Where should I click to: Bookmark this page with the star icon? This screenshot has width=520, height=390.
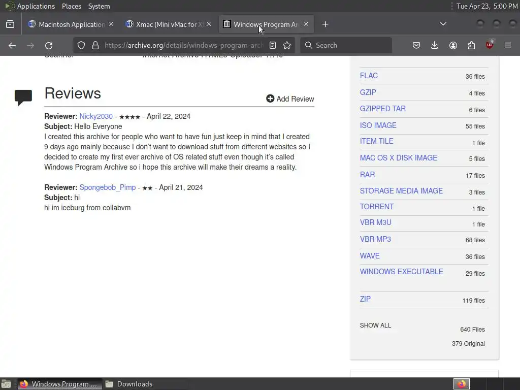[287, 45]
